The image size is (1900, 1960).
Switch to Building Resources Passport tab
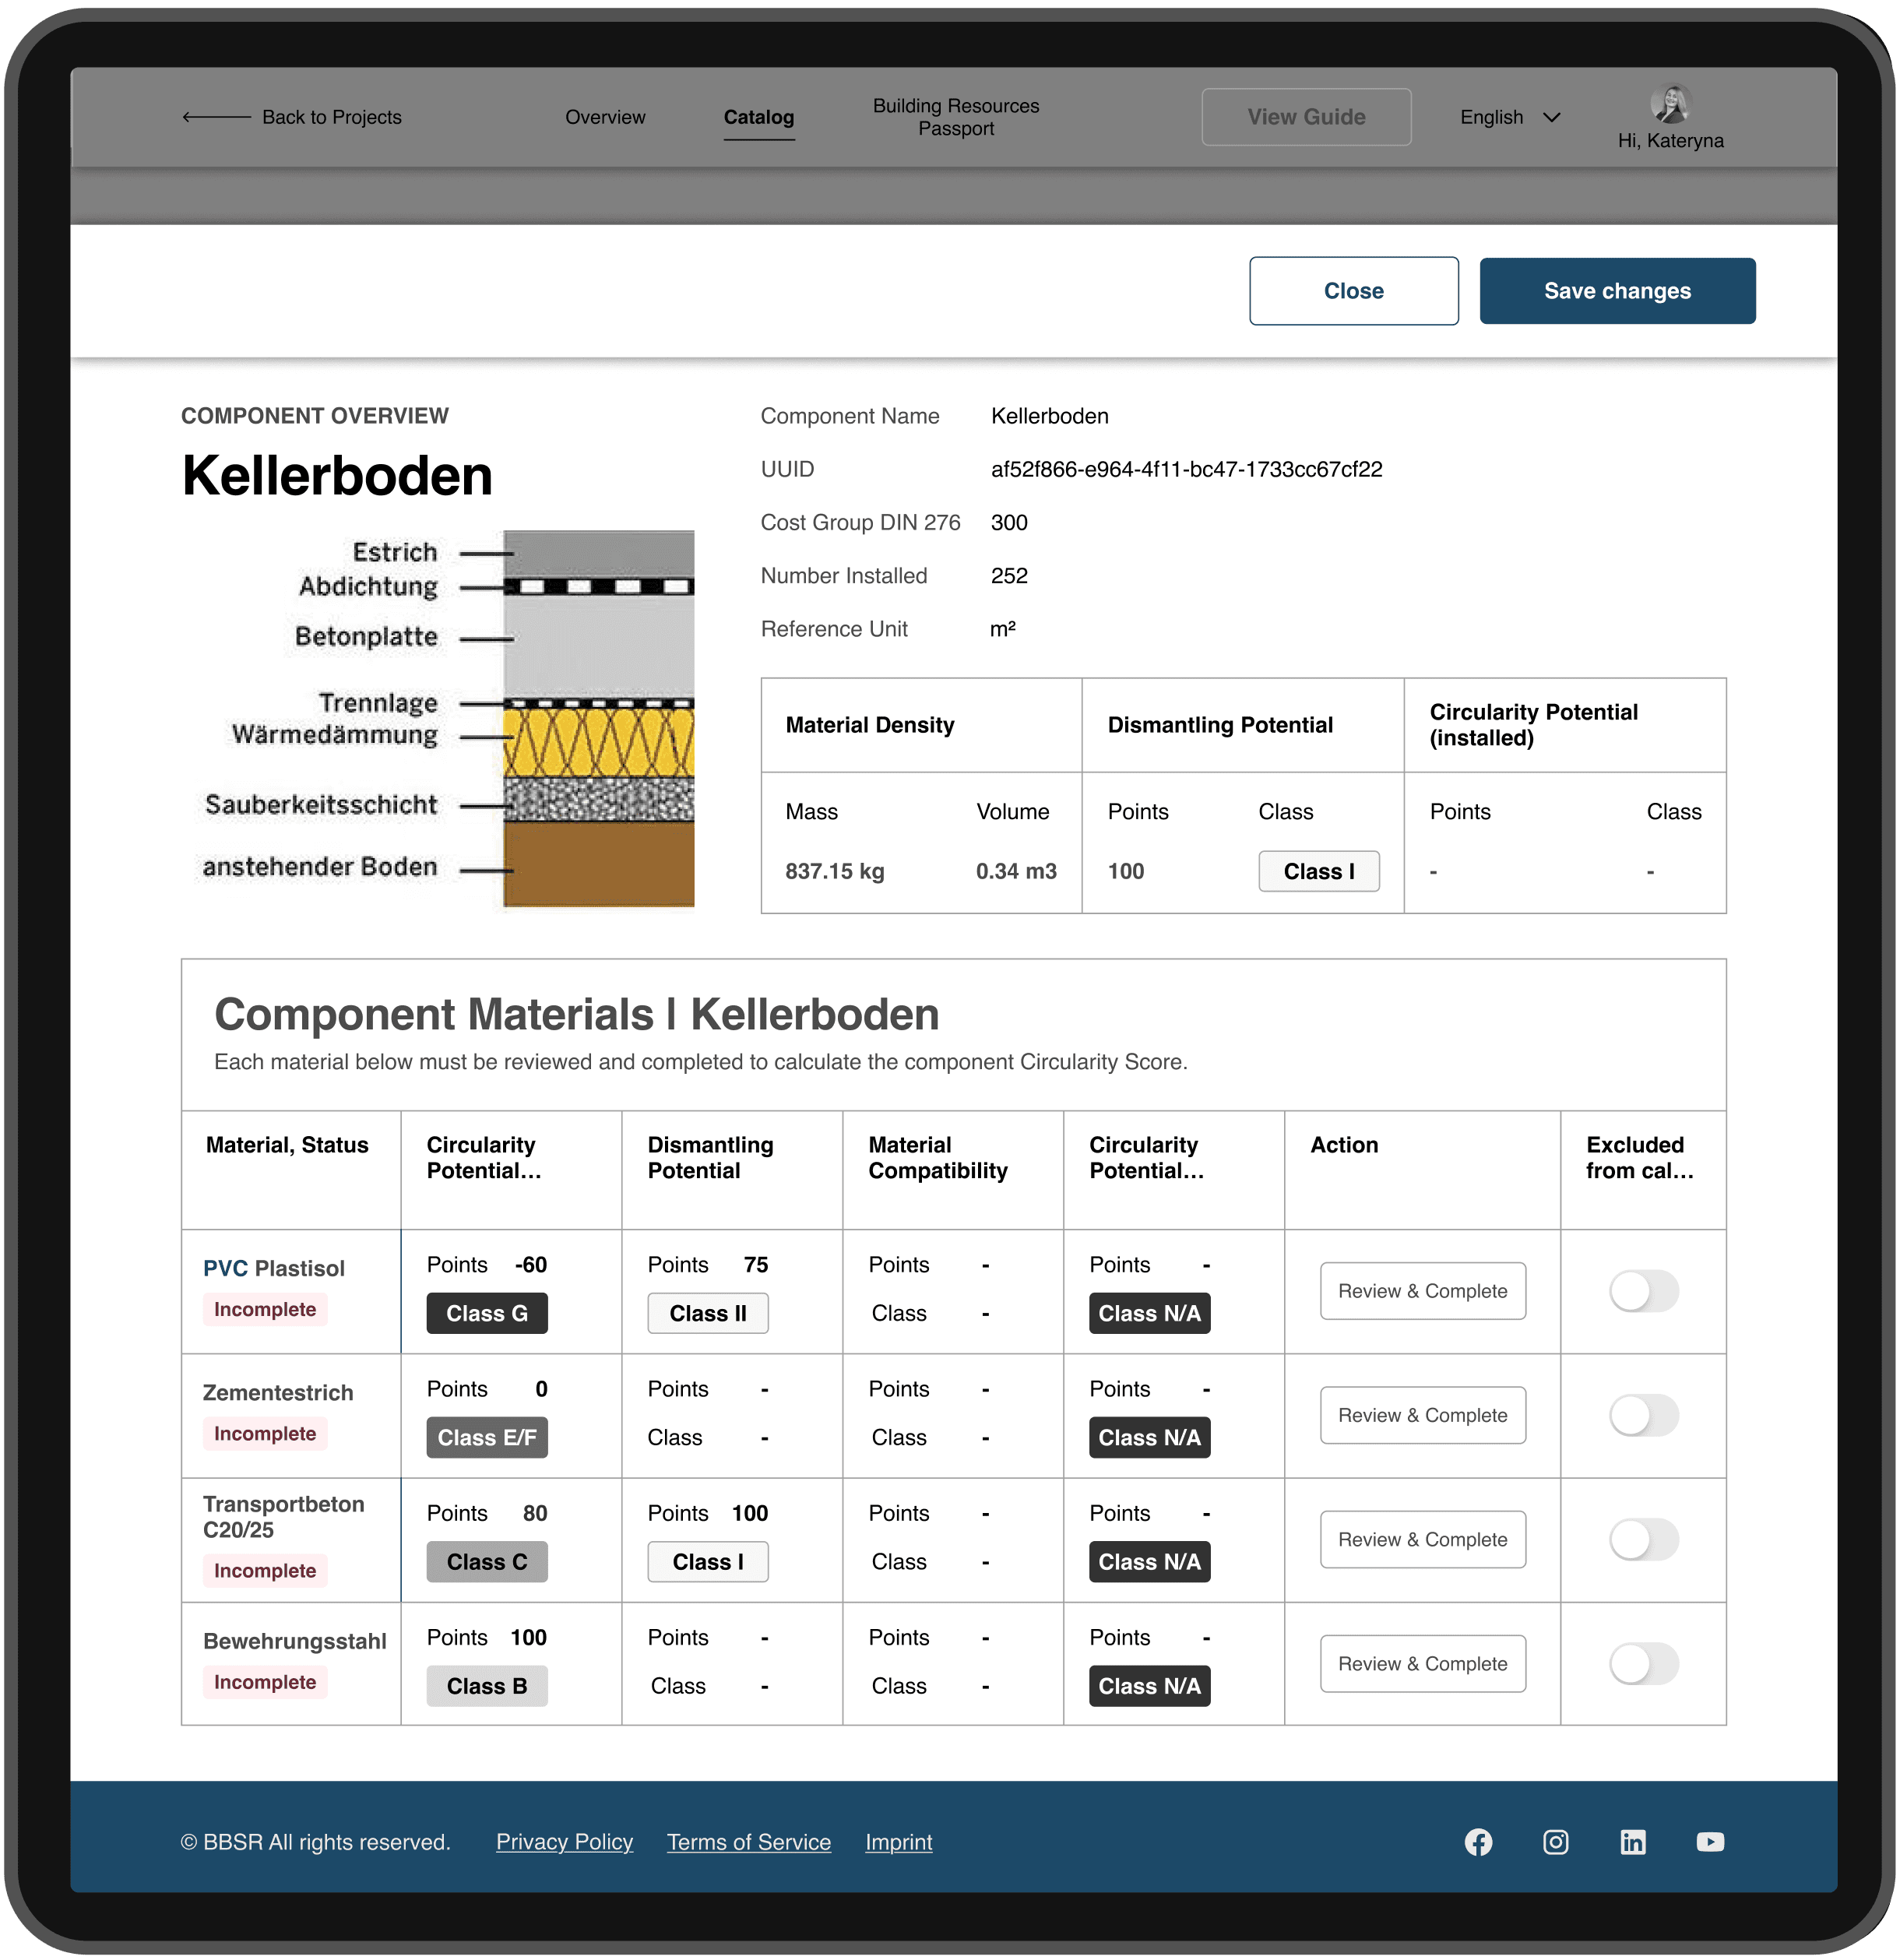955,117
